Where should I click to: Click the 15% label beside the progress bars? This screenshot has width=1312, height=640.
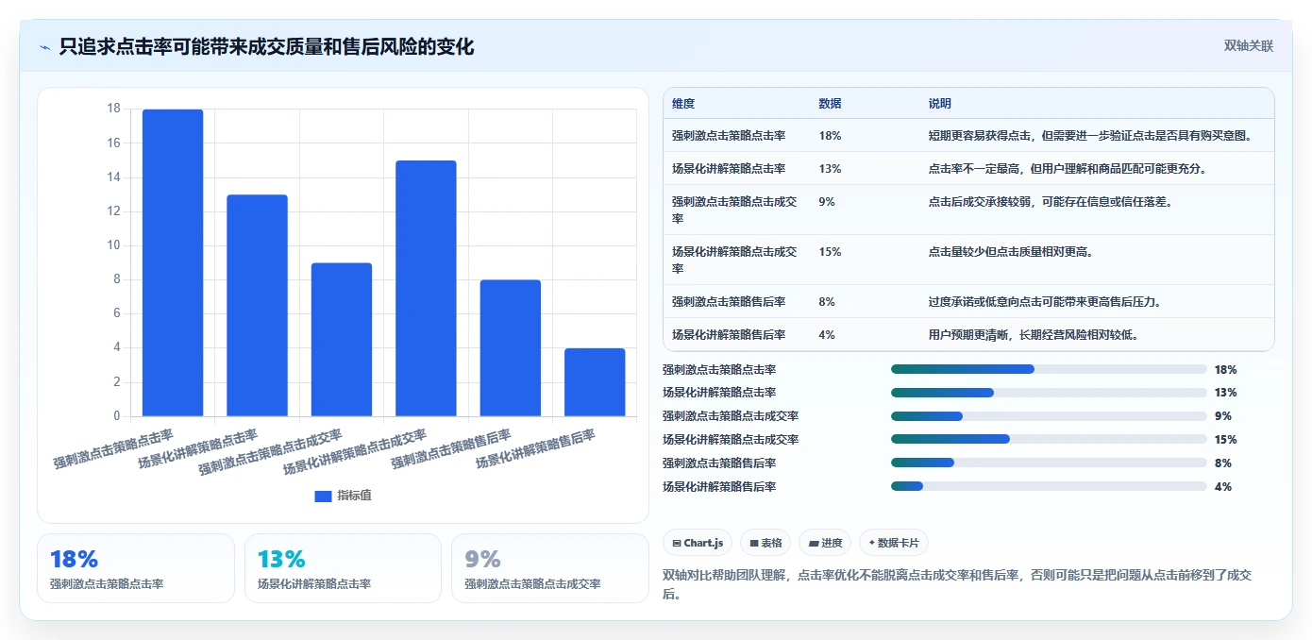[x=1225, y=440]
